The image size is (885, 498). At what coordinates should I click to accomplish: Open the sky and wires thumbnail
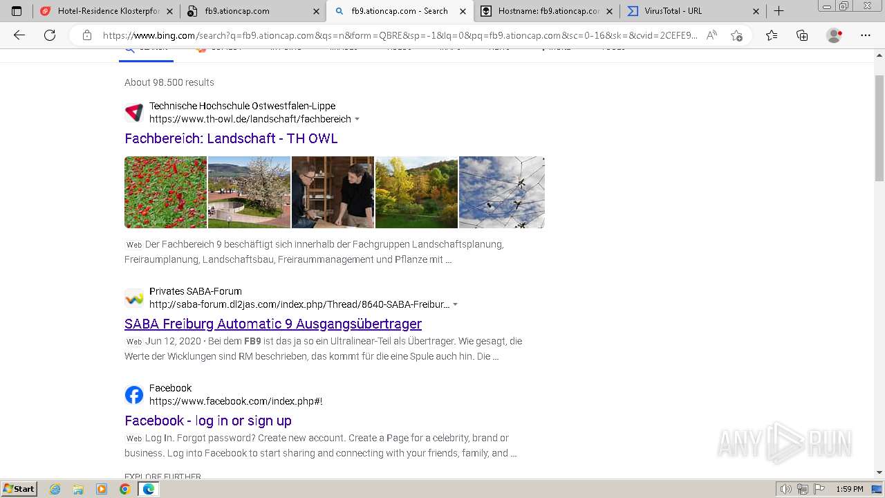[x=502, y=192]
